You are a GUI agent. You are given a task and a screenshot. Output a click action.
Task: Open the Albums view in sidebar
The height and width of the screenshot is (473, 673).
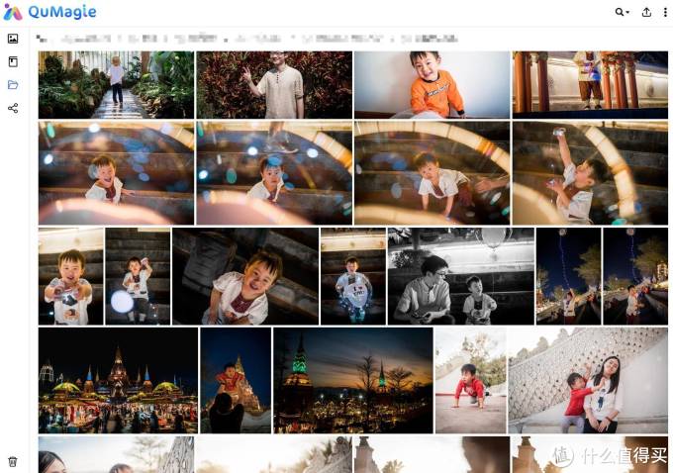click(13, 61)
